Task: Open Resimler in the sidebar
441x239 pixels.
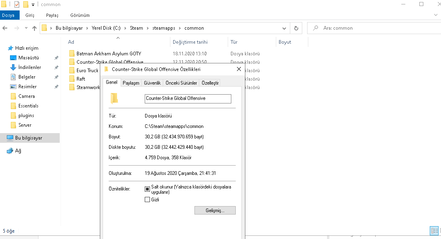Action: pos(27,86)
